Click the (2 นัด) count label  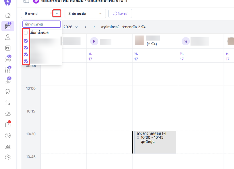tap(152, 44)
